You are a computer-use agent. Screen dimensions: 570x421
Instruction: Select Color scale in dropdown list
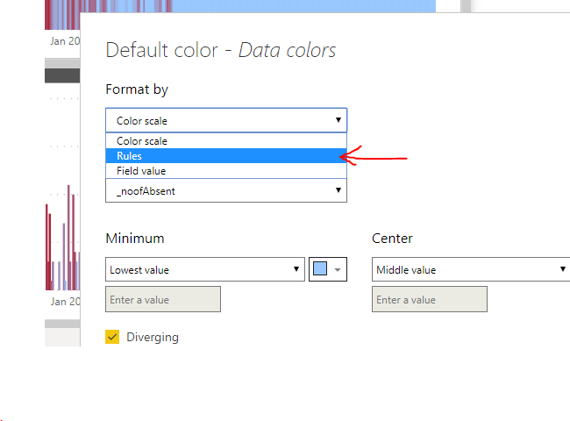(226, 140)
